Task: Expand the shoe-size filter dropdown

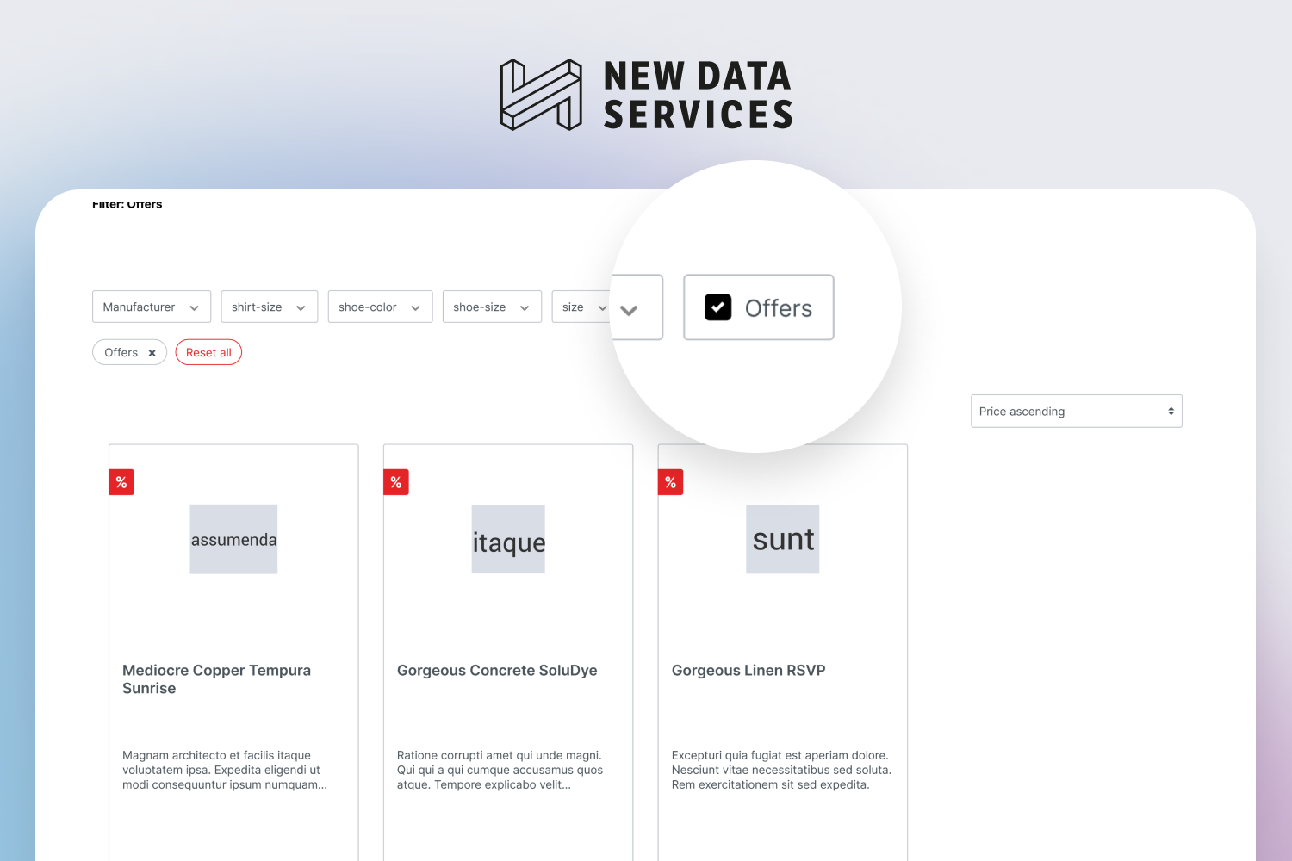Action: tap(492, 307)
